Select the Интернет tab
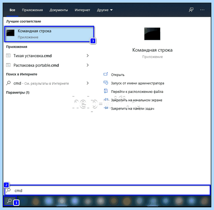This screenshot has height=210, width=214. pos(82,10)
